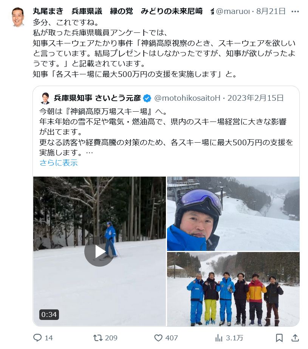Click the @maruo handle

click(233, 11)
